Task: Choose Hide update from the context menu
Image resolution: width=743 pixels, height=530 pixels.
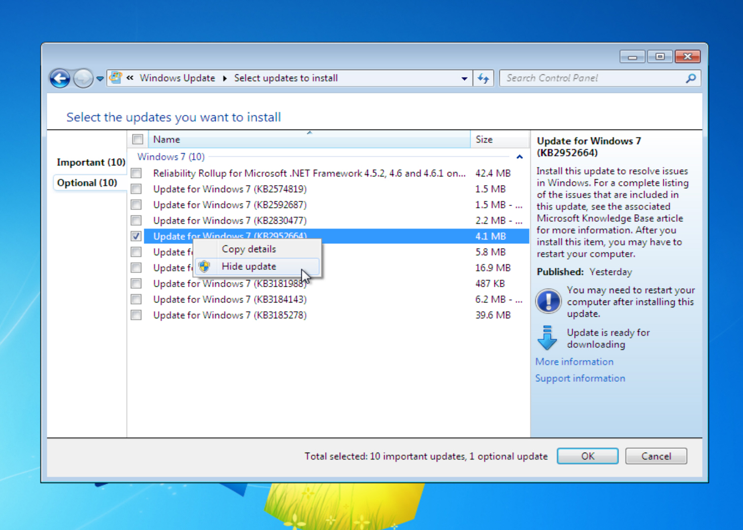Action: tap(257, 266)
